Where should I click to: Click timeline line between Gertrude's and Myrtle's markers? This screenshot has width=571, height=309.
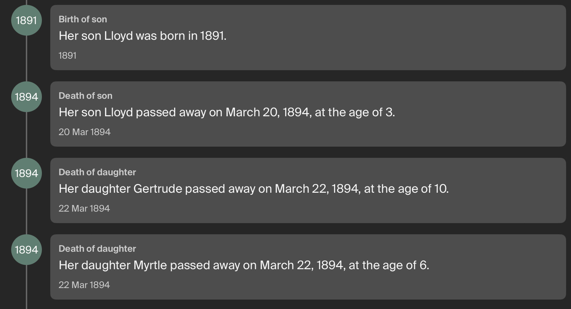tap(27, 211)
